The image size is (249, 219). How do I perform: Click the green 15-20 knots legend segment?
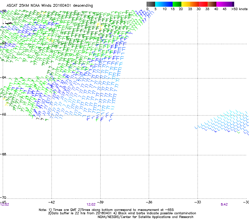(177, 4)
